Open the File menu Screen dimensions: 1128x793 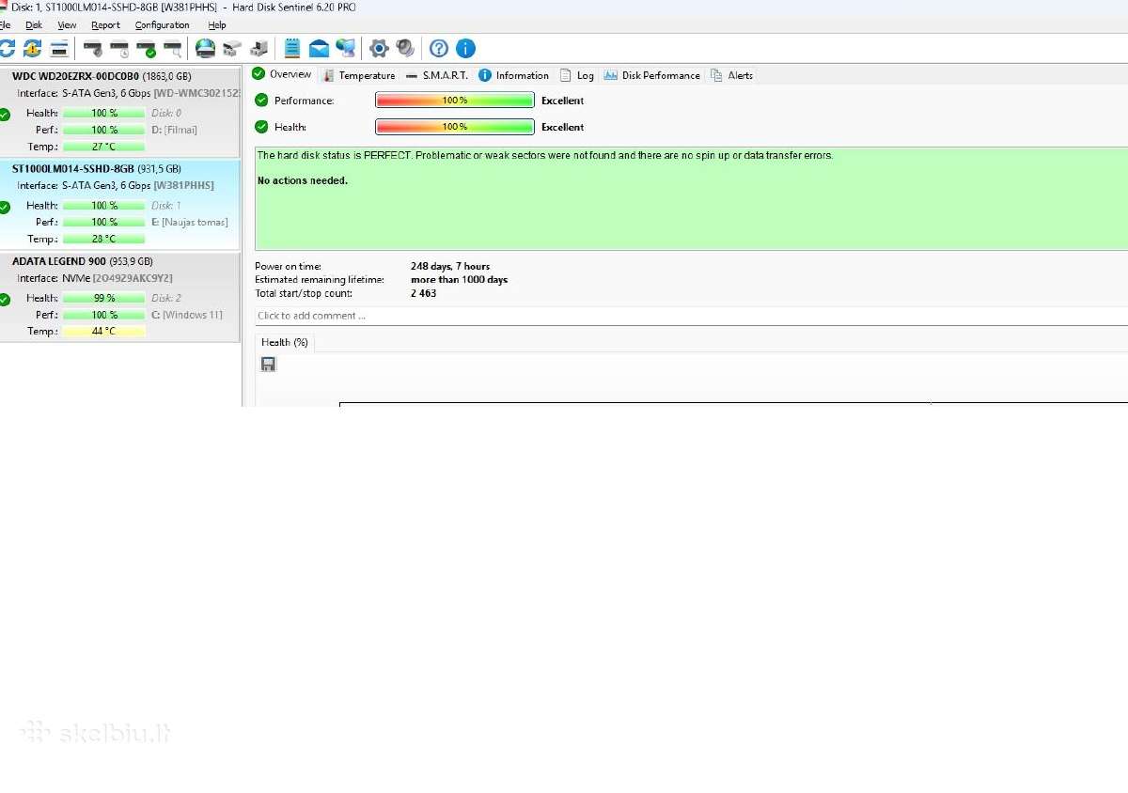click(6, 25)
